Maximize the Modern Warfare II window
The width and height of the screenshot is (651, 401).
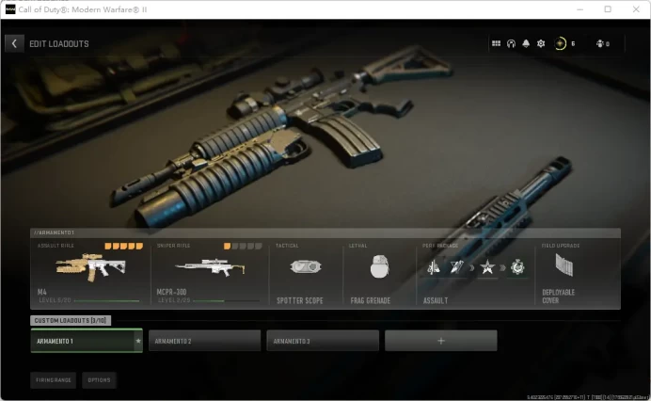click(608, 9)
